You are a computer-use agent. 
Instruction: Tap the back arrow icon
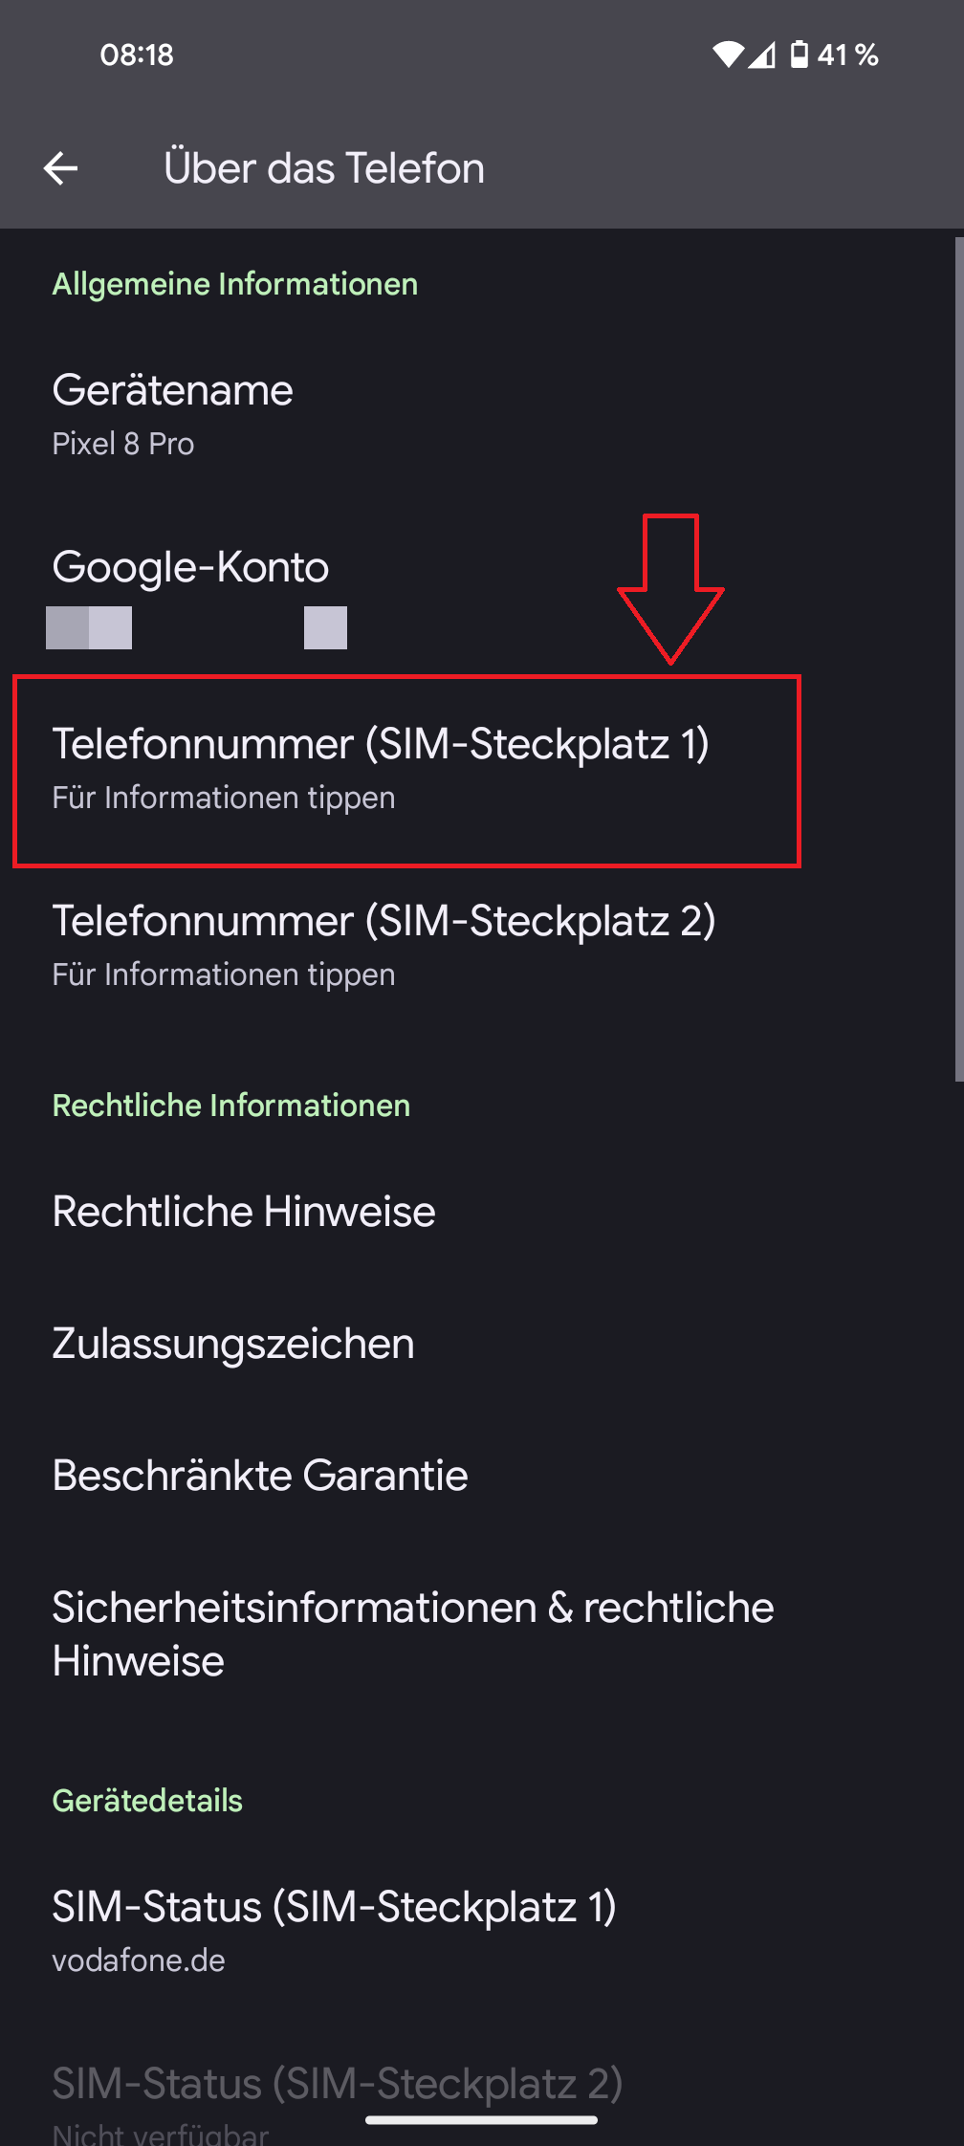point(60,168)
